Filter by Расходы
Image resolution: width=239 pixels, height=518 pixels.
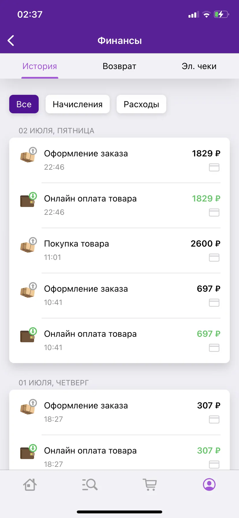coord(141,104)
